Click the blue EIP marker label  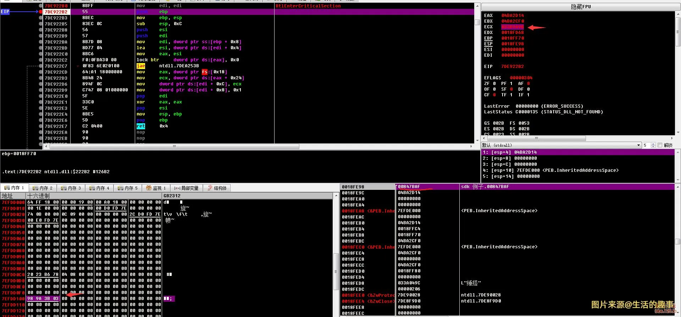[x=5, y=12]
